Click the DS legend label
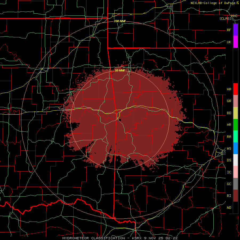The width and height of the screenshot is (240, 240). click(x=229, y=160)
